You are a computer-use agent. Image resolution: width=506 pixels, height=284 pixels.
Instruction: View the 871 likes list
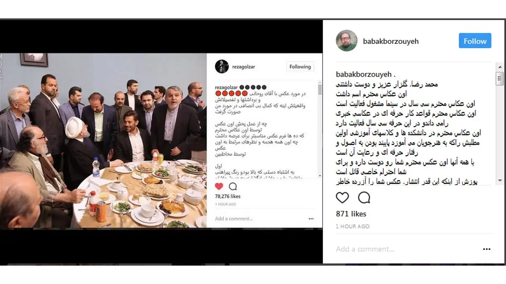[351, 214]
